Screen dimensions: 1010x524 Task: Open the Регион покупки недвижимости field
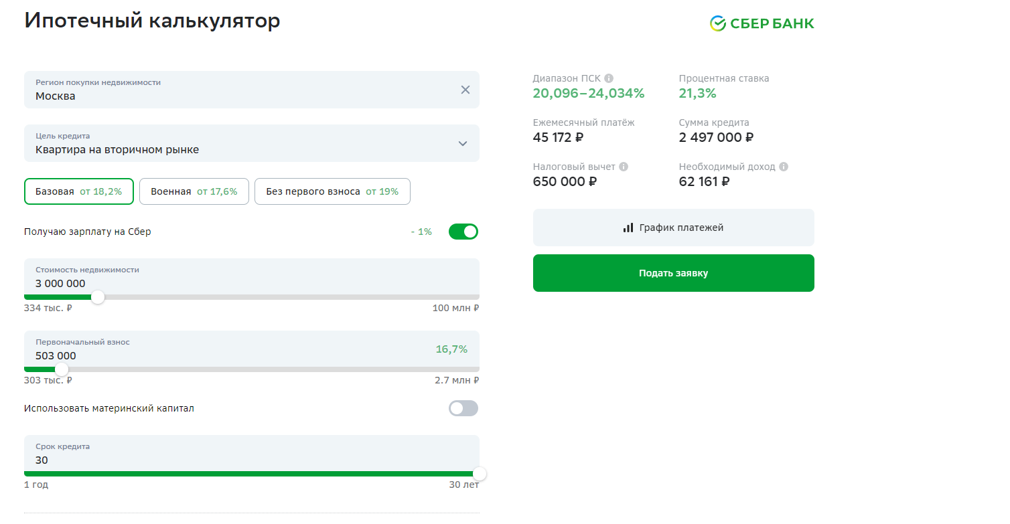pyautogui.click(x=252, y=90)
